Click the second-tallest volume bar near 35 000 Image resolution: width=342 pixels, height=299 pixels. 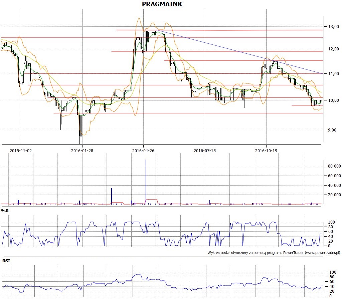pos(112,196)
